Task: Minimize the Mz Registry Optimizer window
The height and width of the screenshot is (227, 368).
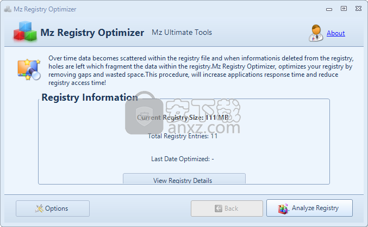Action: 329,9
